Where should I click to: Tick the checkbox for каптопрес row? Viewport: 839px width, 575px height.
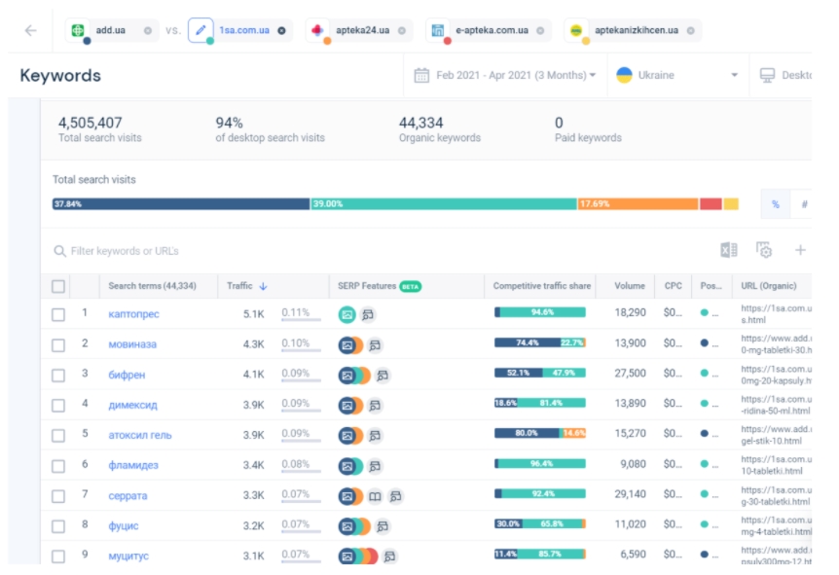pos(58,314)
